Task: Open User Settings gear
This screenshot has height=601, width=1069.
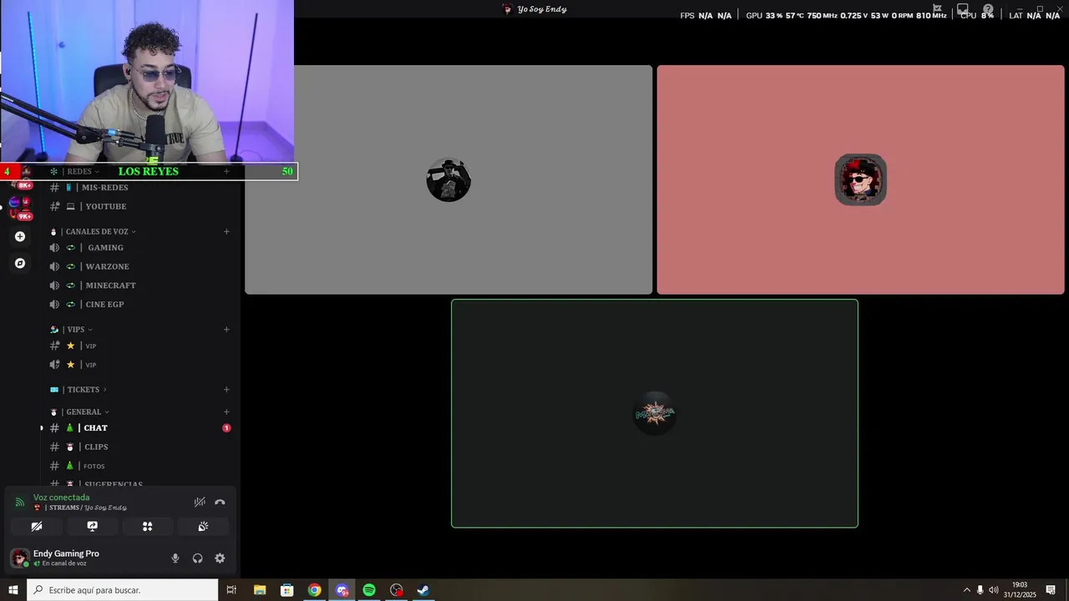Action: [x=220, y=558]
